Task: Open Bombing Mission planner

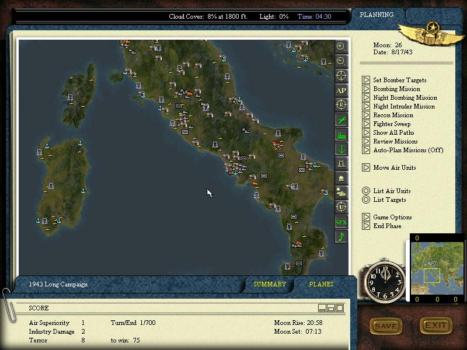Action: [x=391, y=89]
